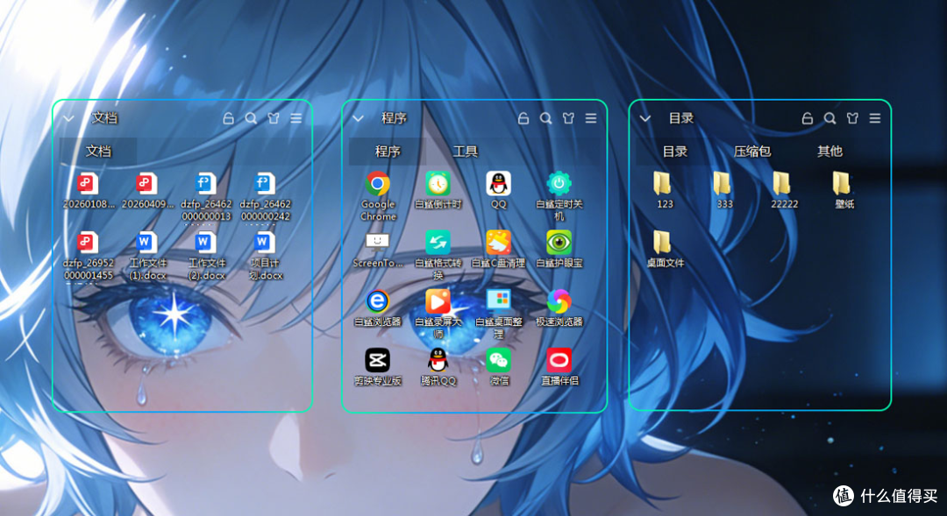Open 极速浏览器 browser icon
The height and width of the screenshot is (516, 947).
[x=559, y=301]
